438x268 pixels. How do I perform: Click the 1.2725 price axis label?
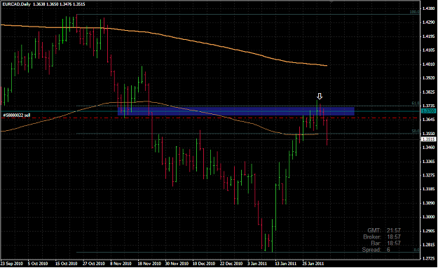click(429, 258)
